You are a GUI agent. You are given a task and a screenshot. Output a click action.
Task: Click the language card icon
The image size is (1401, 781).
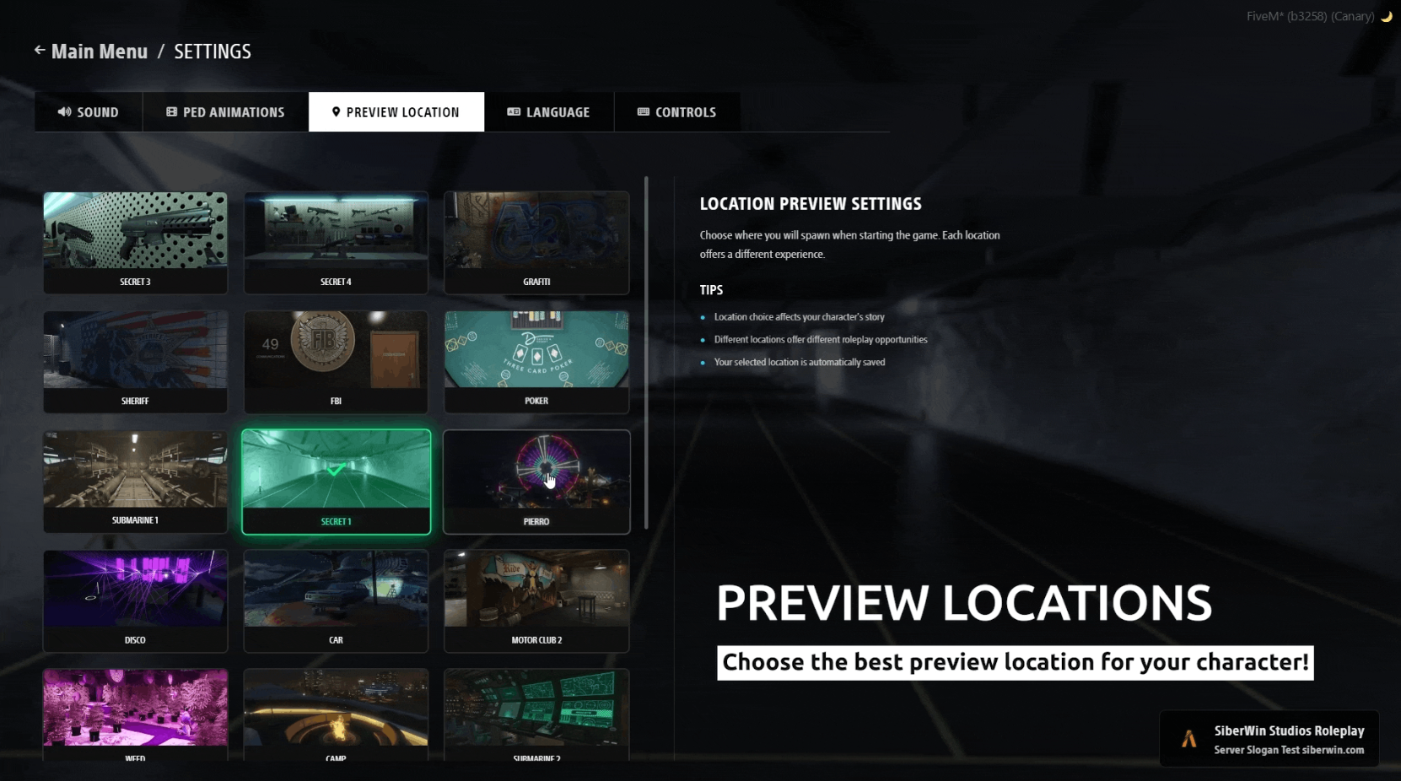[514, 112]
